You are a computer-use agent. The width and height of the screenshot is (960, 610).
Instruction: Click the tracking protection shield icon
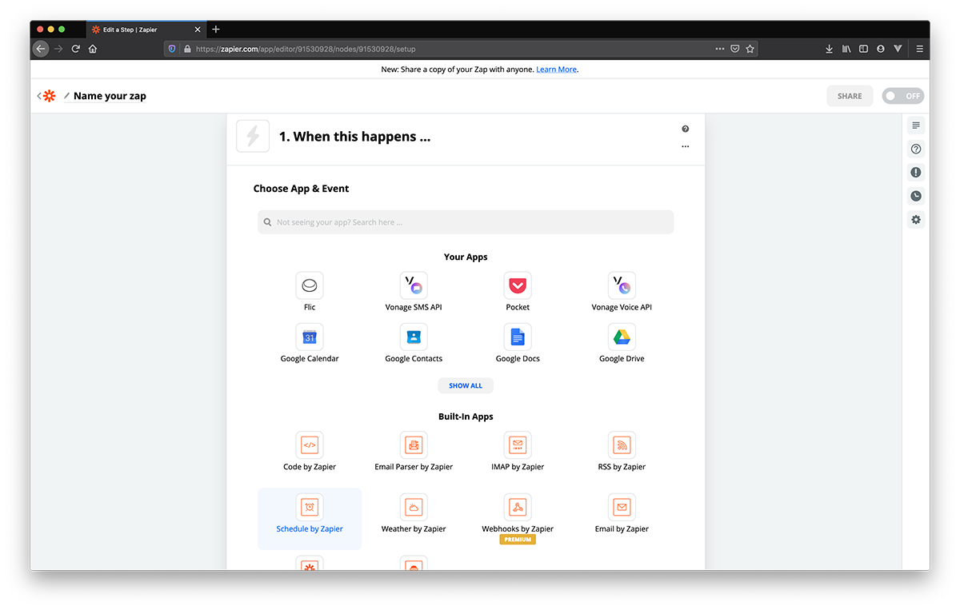[171, 49]
